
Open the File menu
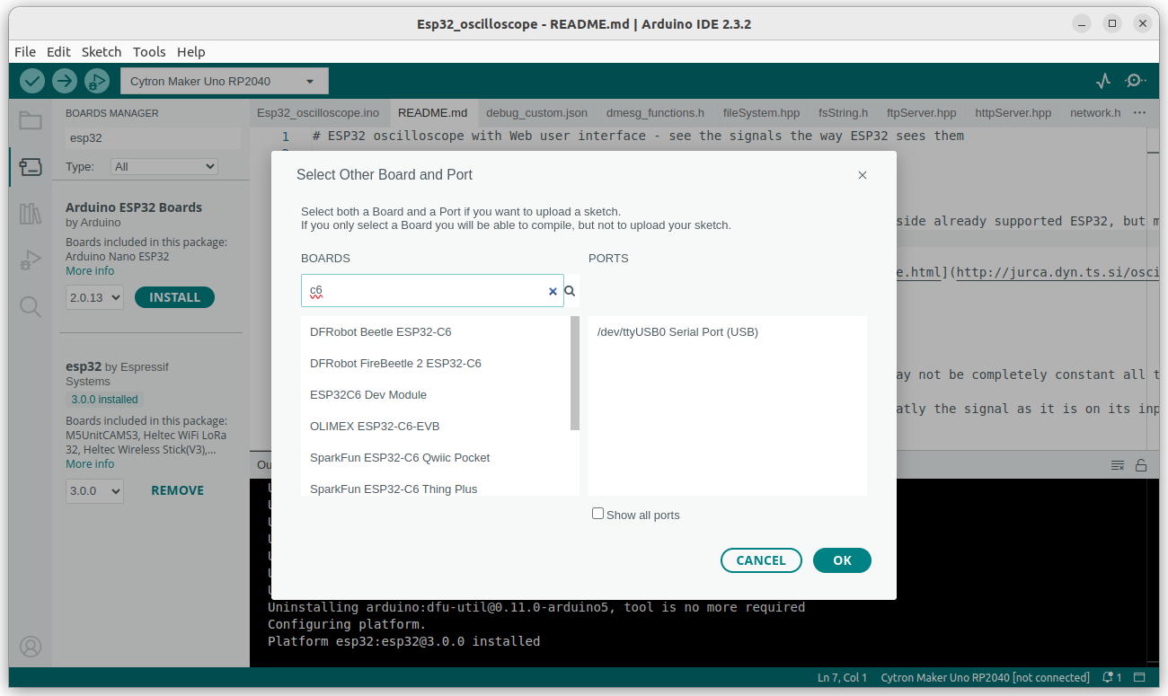coord(25,51)
